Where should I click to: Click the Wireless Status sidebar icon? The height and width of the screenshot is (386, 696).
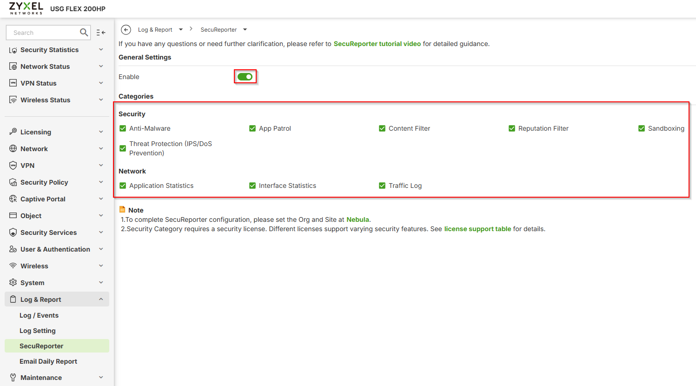[x=13, y=100]
